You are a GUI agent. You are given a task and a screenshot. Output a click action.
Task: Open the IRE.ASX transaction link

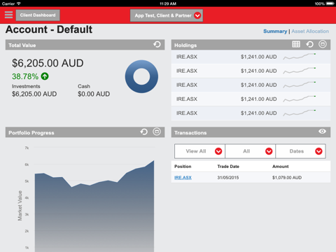click(x=183, y=178)
